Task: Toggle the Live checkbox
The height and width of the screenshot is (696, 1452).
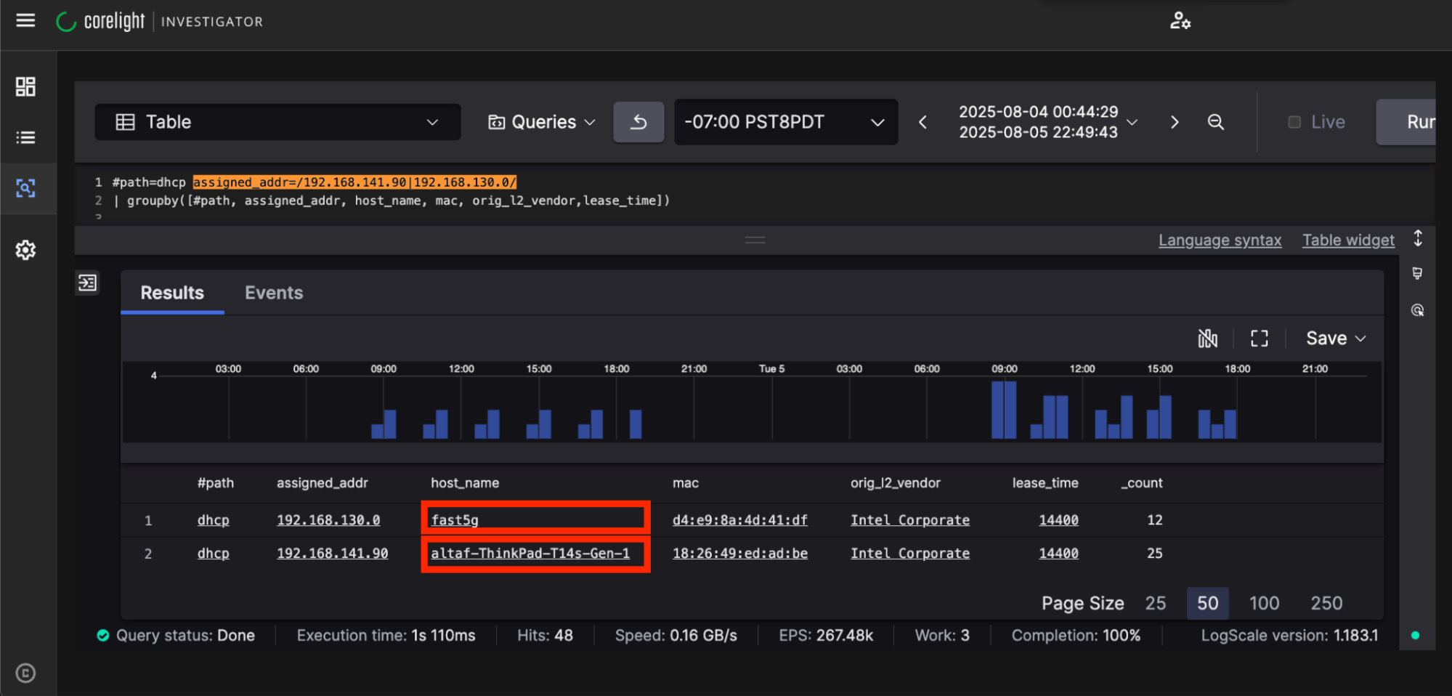Action: [1294, 122]
